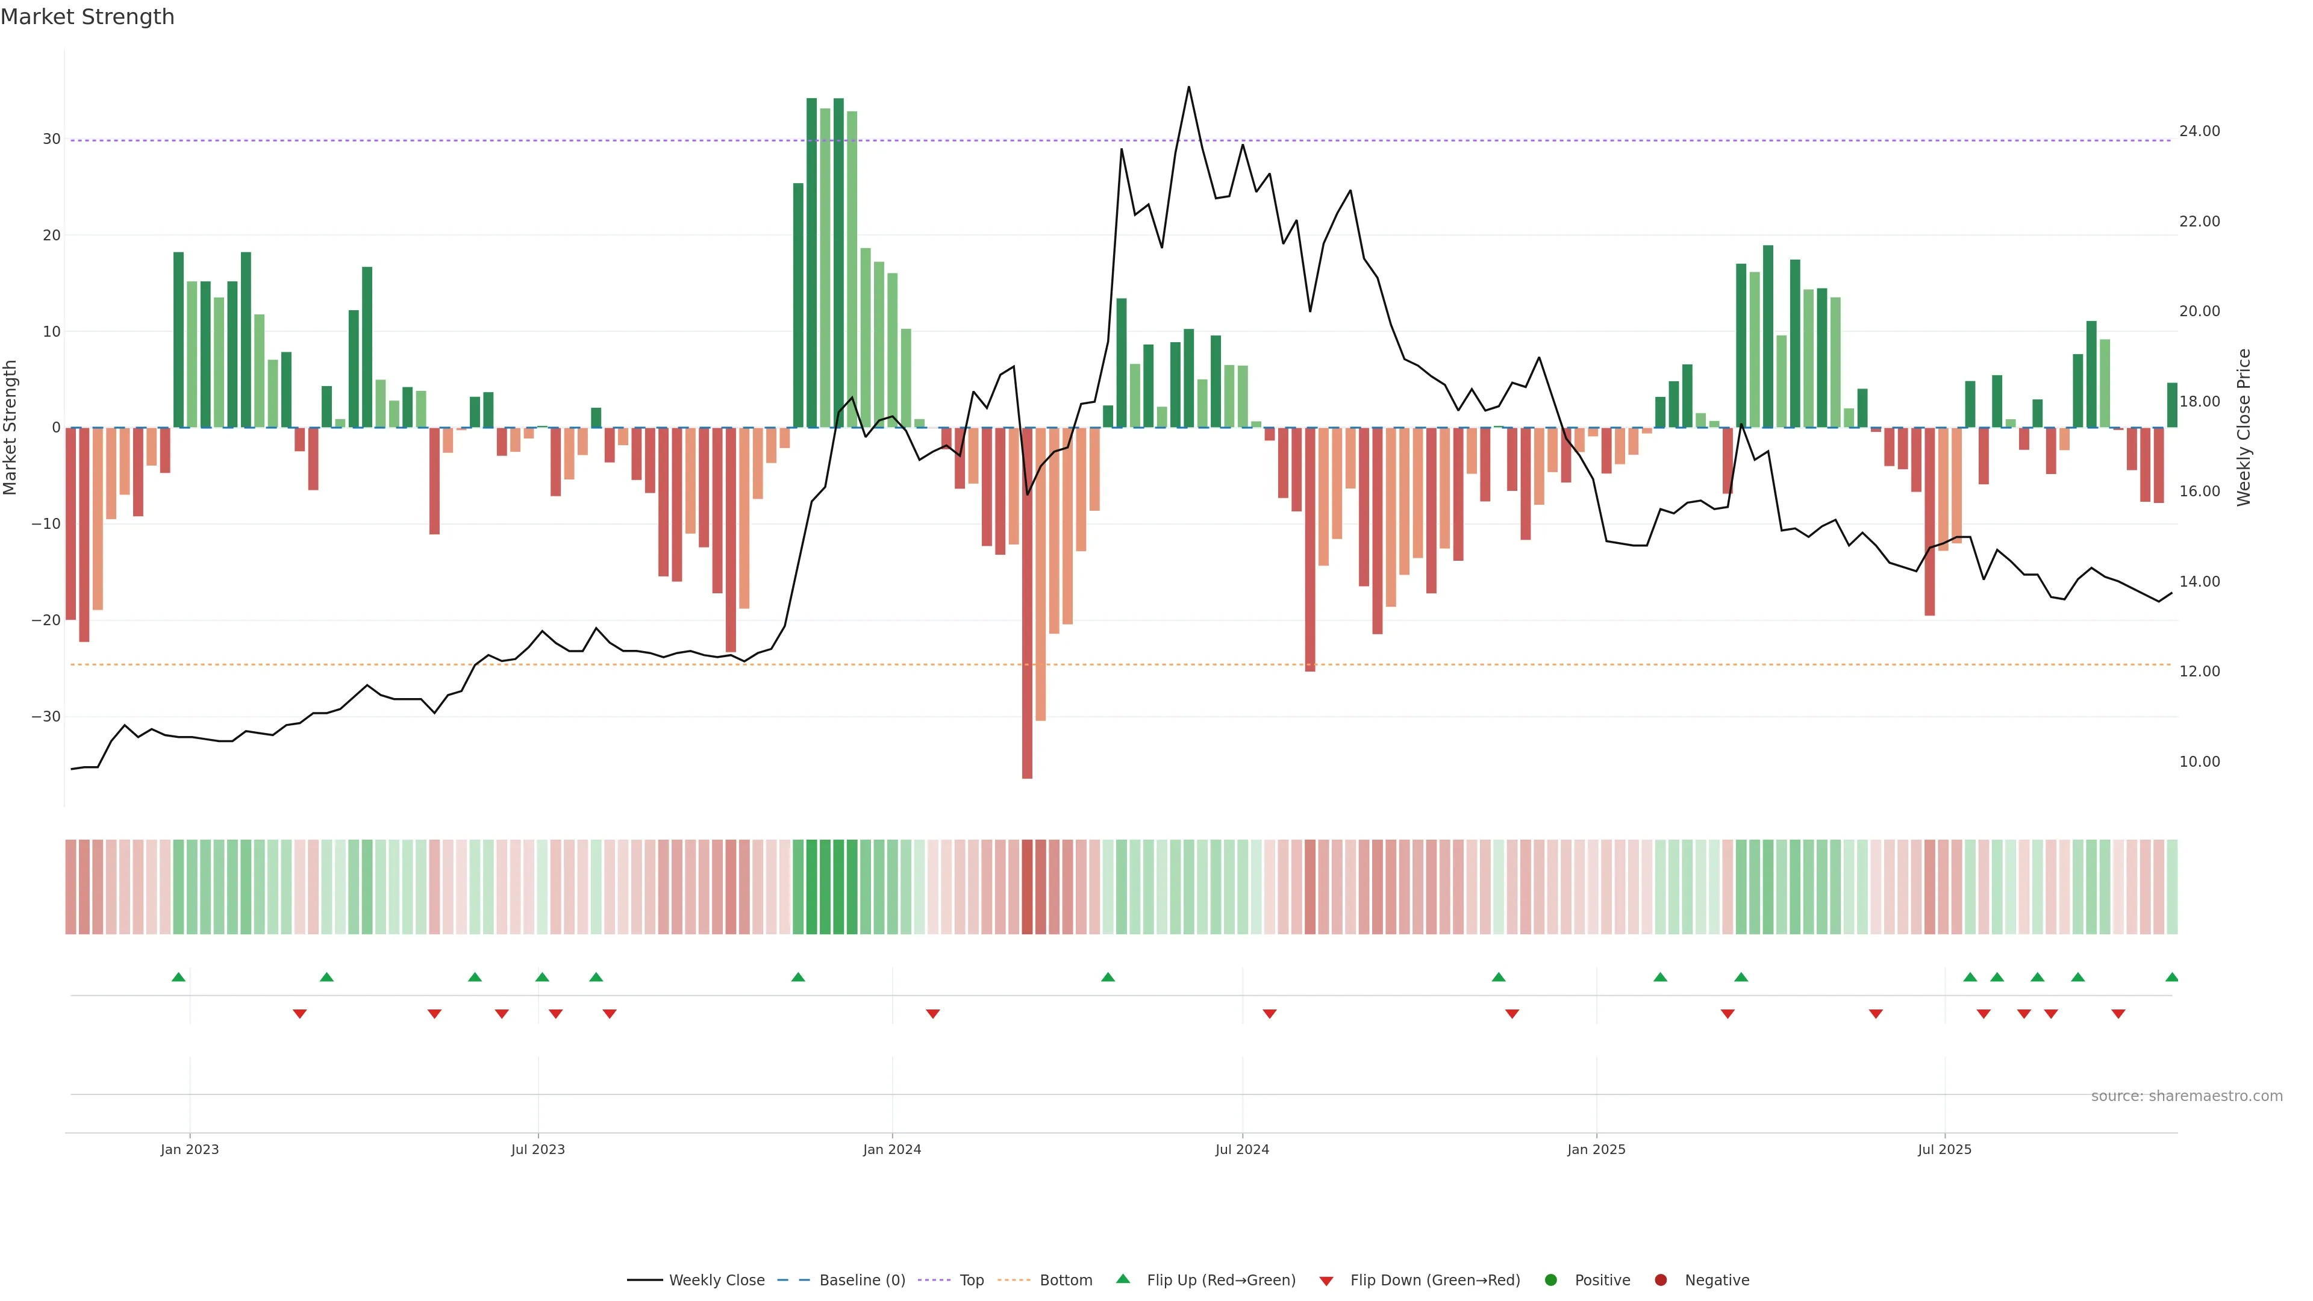Click the dark red Negative legend circle
This screenshot has height=1301, width=2313.
[1660, 1279]
